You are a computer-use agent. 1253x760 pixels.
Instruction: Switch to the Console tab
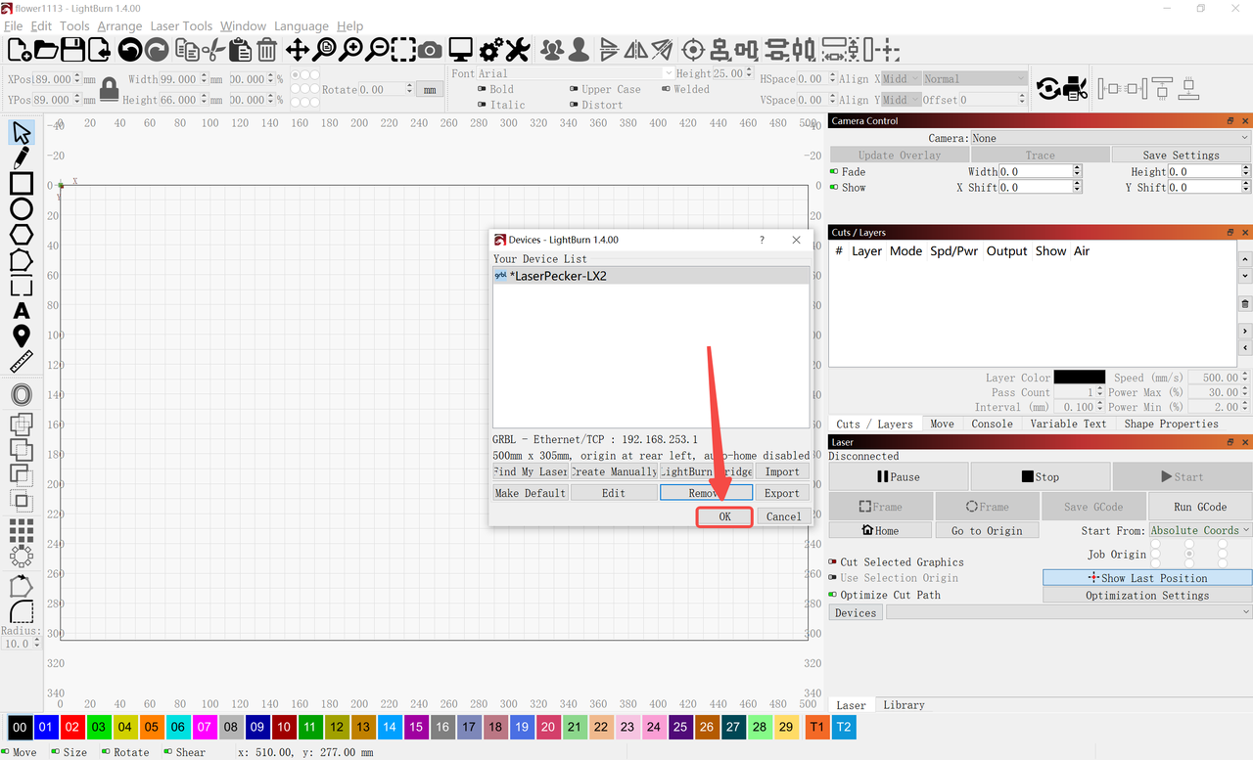[992, 424]
